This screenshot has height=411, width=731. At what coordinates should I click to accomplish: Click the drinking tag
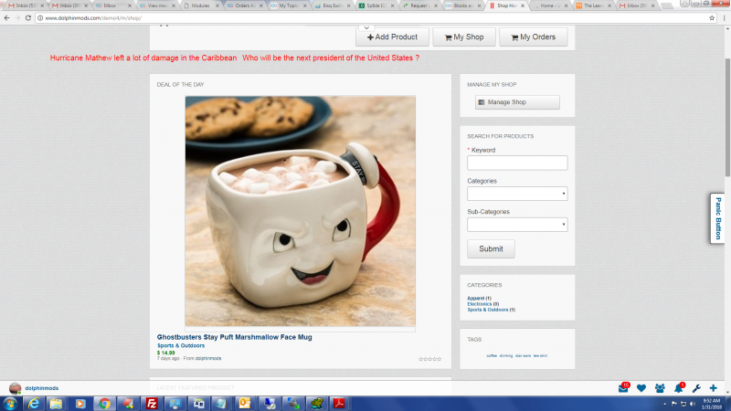coord(506,355)
